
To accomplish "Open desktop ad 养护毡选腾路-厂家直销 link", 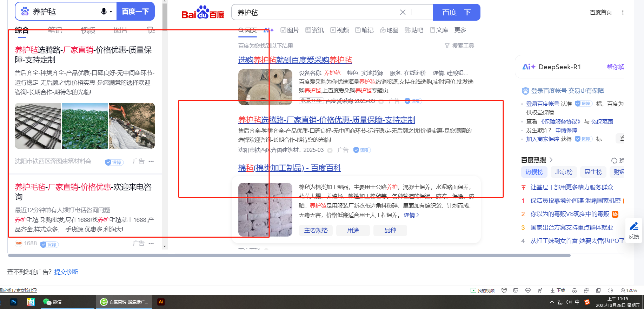I will point(327,120).
